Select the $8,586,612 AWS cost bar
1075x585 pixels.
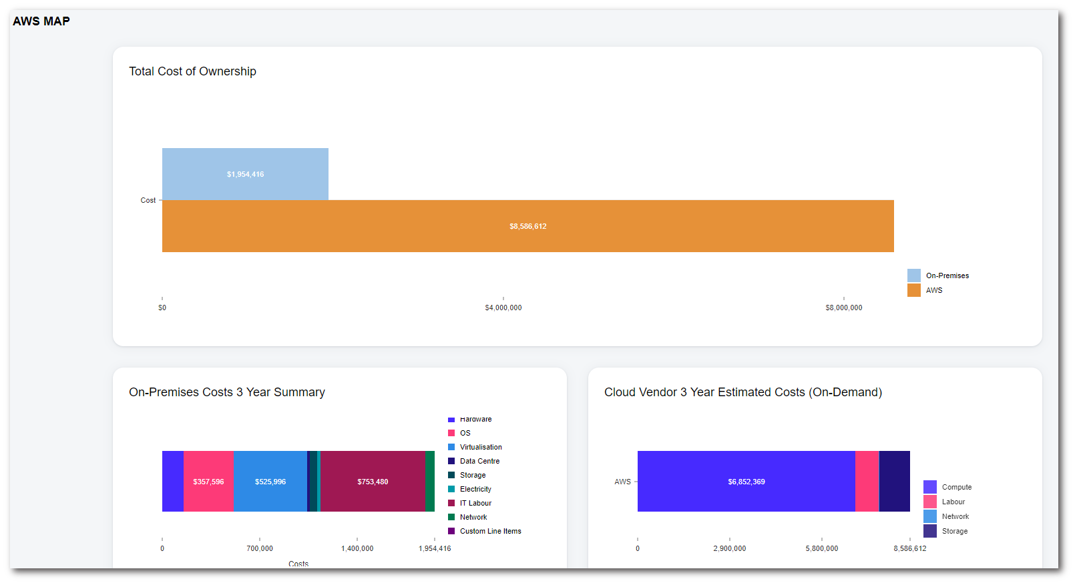point(527,226)
